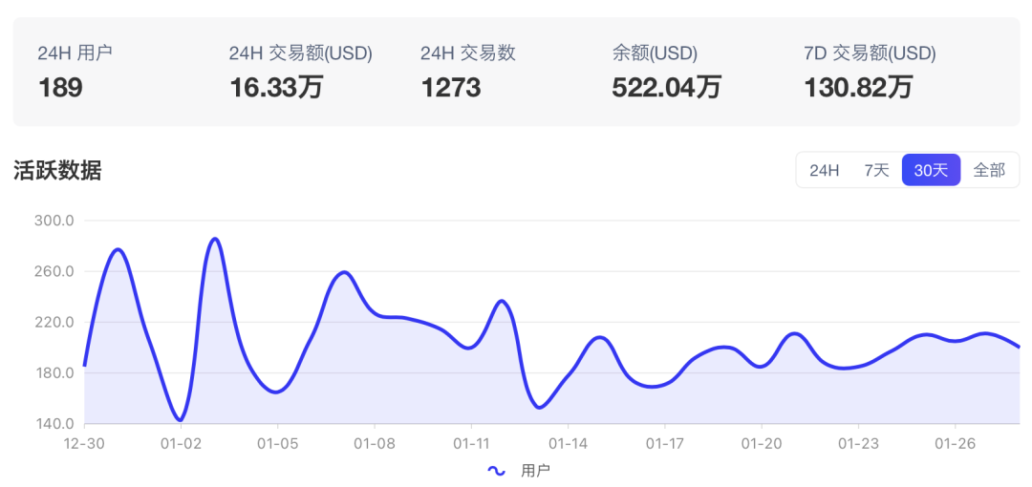The width and height of the screenshot is (1032, 487).
Task: Select the 7天 time range tab
Action: tap(876, 170)
